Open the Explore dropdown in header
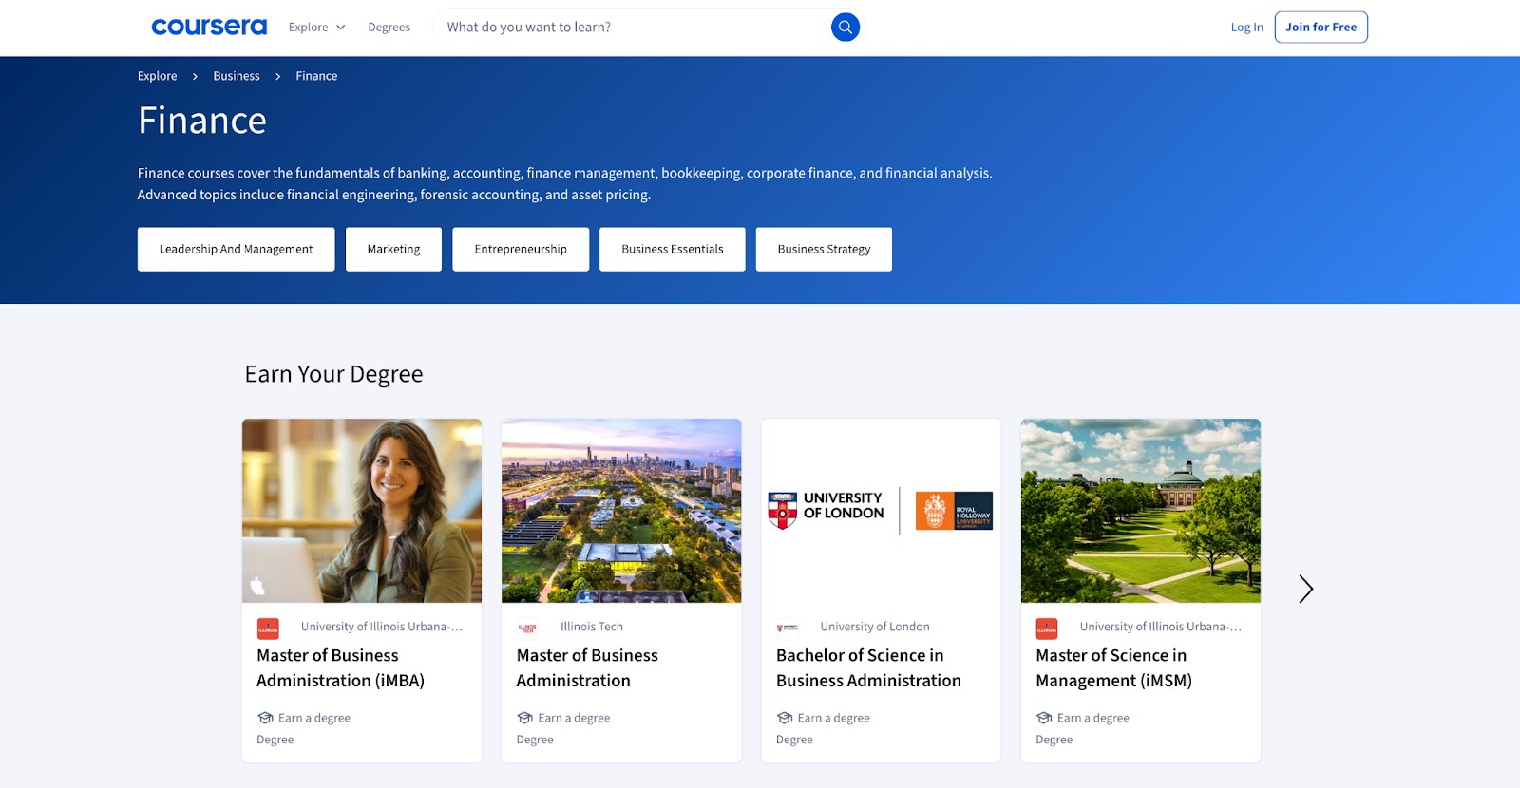 click(x=316, y=28)
